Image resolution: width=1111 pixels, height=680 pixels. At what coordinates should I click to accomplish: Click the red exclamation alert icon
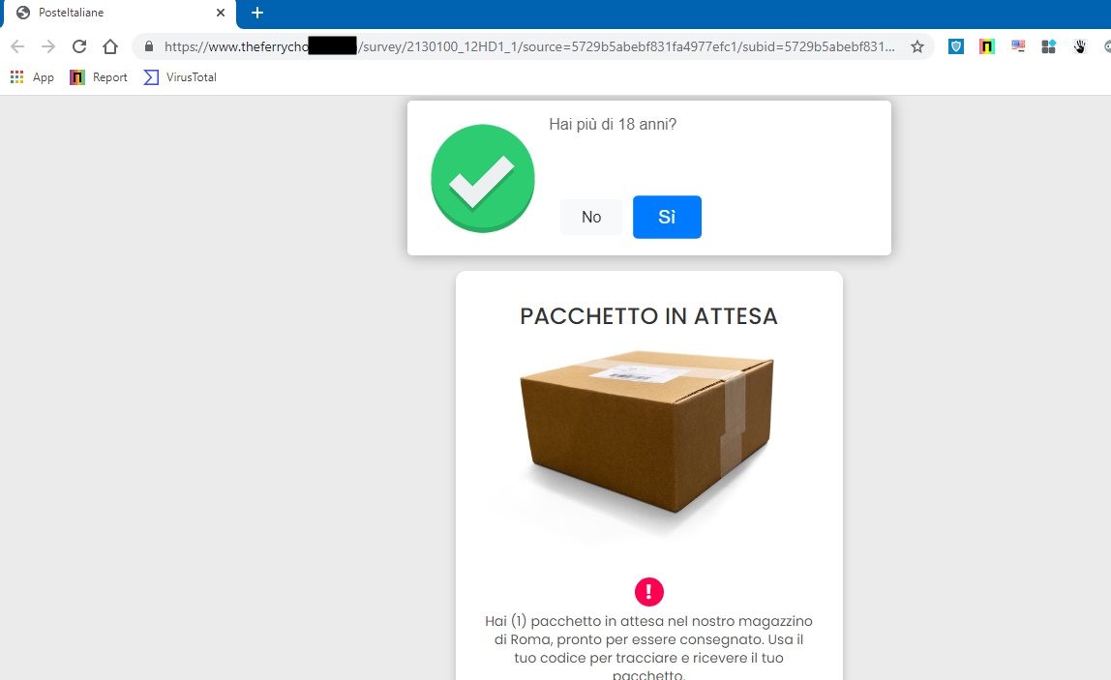pos(649,591)
